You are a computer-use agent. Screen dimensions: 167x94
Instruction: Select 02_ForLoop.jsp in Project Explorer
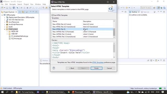[x=16, y=38]
